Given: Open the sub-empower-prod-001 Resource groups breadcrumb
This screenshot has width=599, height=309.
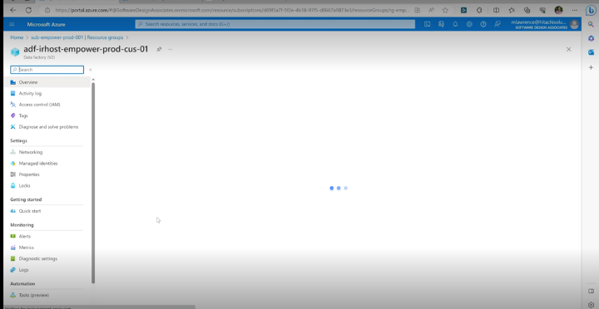Looking at the screenshot, I should tap(77, 37).
